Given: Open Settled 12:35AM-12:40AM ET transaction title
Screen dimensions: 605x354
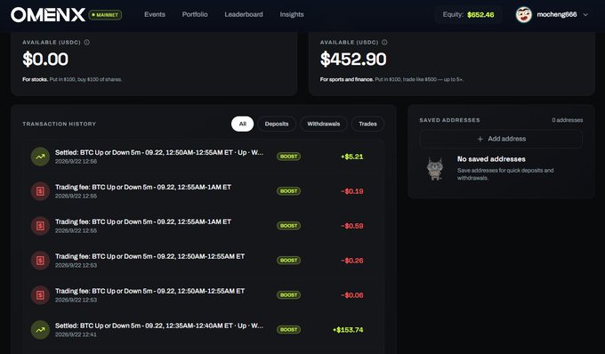Looking at the screenshot, I should (159, 326).
